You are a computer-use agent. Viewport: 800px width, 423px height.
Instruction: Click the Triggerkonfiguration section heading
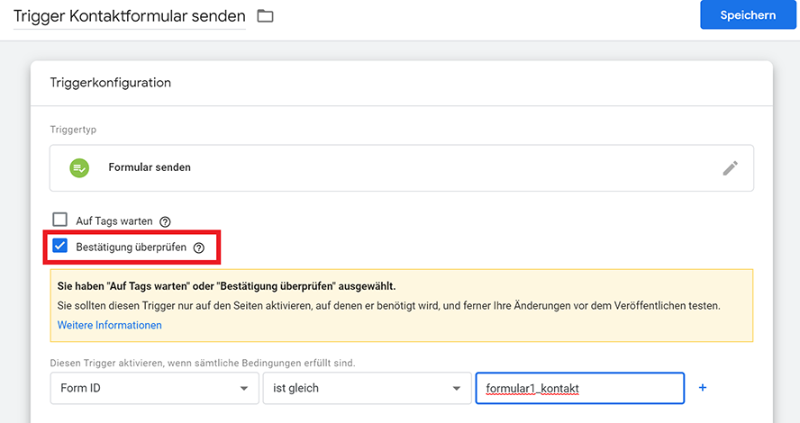tap(111, 83)
